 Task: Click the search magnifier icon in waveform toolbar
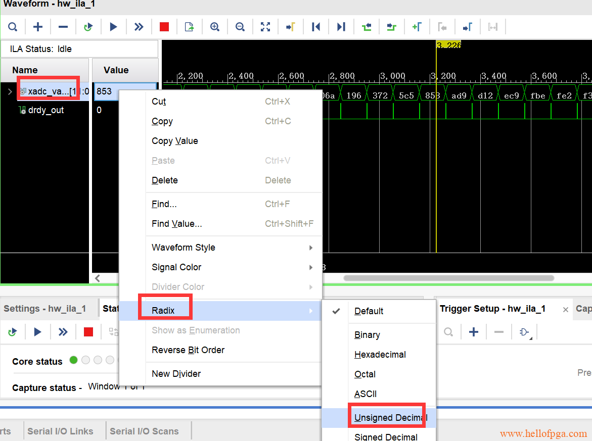click(x=13, y=27)
